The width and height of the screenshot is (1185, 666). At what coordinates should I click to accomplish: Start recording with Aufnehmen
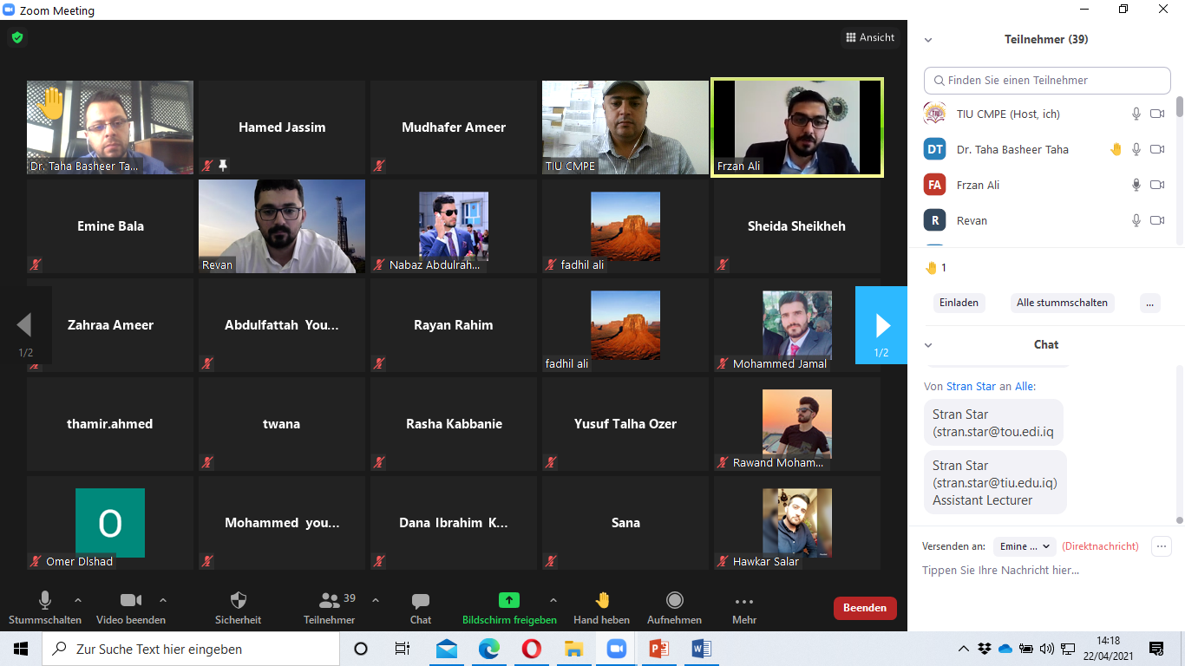tap(674, 600)
